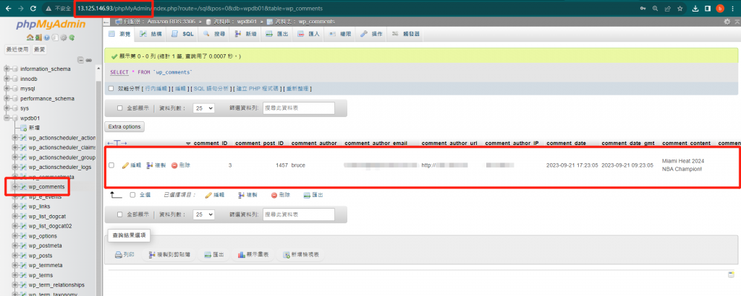The width and height of the screenshot is (741, 296).
Task: Expand the performance_schema database node
Action: tap(7, 98)
